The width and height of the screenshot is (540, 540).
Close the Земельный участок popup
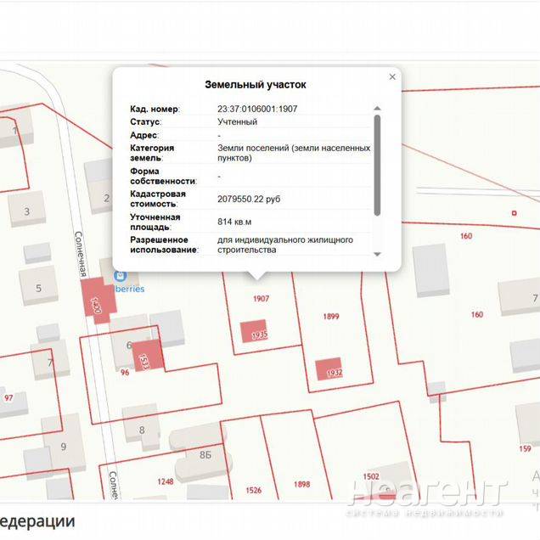pyautogui.click(x=392, y=77)
